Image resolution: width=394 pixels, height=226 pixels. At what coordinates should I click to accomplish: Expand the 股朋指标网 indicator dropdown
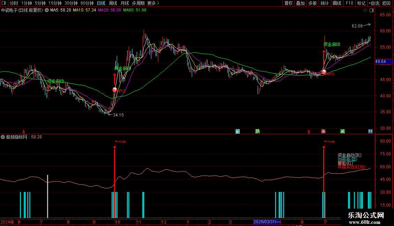point(3,137)
